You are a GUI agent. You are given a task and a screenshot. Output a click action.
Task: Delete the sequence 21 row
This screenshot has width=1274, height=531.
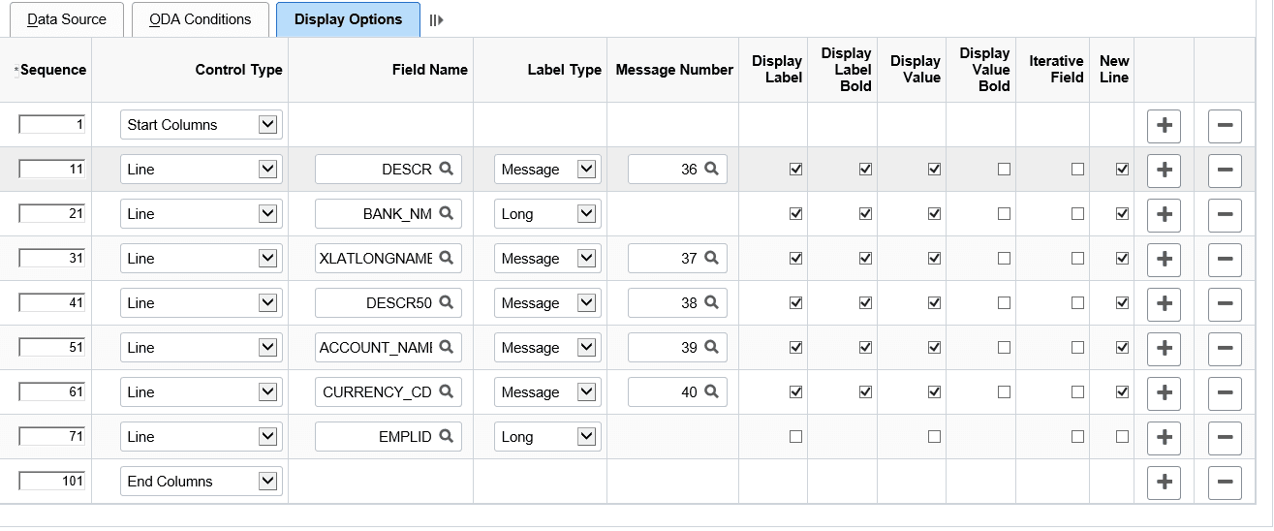coord(1225,214)
